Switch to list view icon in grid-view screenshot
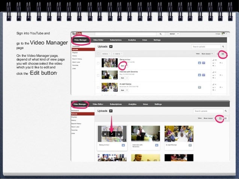The image size is (239, 179). [x=226, y=118]
